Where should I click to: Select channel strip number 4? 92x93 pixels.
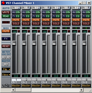(46, 80)
